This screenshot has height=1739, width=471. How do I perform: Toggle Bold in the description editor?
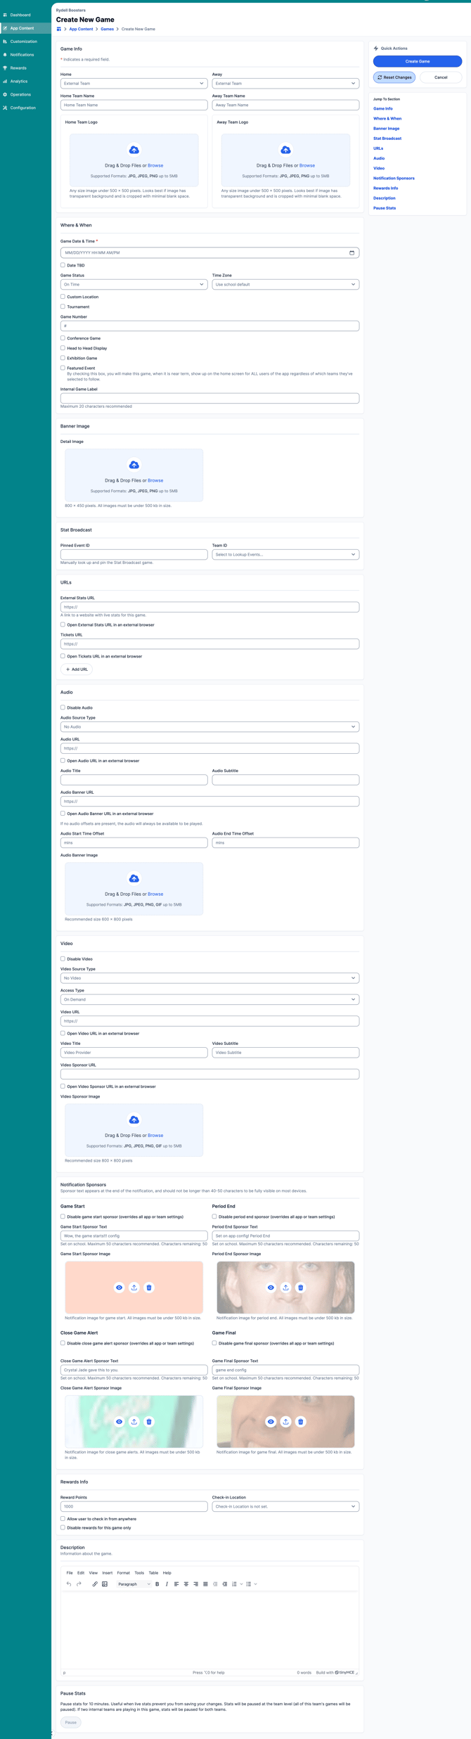(x=157, y=1584)
